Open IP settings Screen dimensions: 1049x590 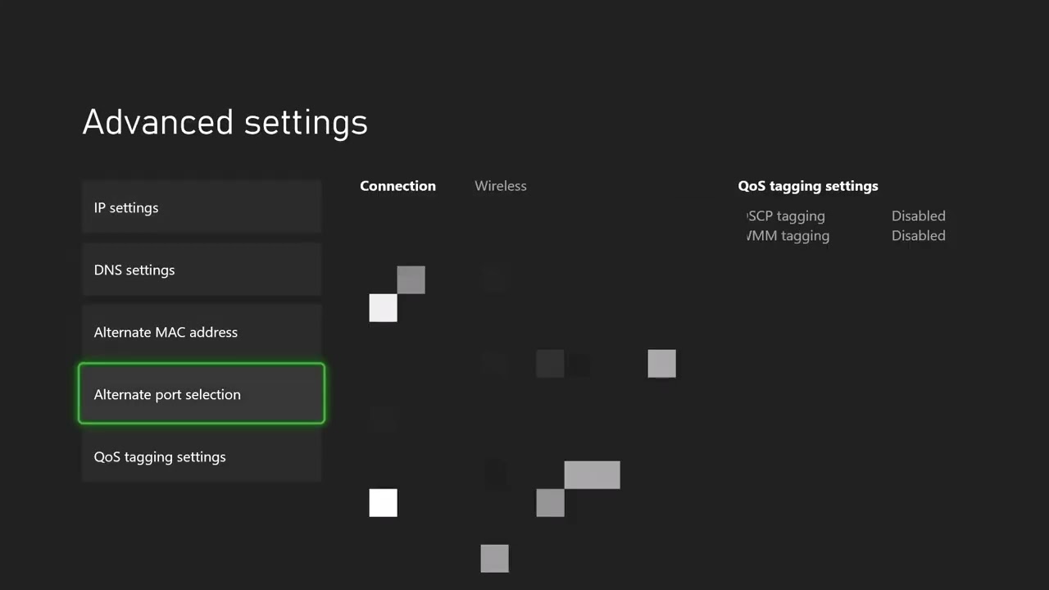pos(201,208)
